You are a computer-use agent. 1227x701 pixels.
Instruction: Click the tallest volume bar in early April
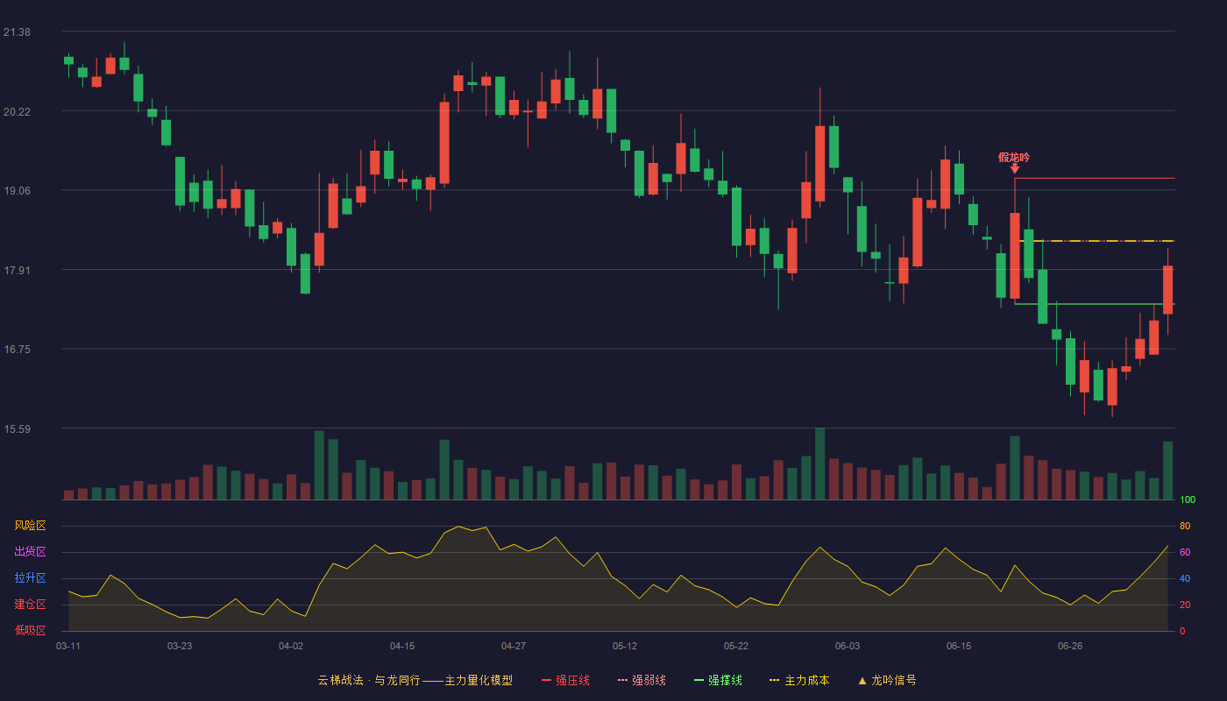319,465
